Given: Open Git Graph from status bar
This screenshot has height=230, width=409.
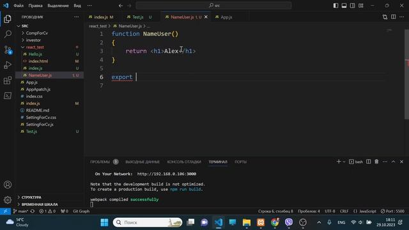Looking at the screenshot, I should (x=81, y=211).
